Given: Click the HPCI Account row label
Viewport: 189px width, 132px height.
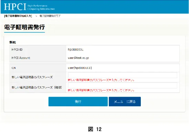Looking at the screenshot, I should pyautogui.click(x=21, y=58).
